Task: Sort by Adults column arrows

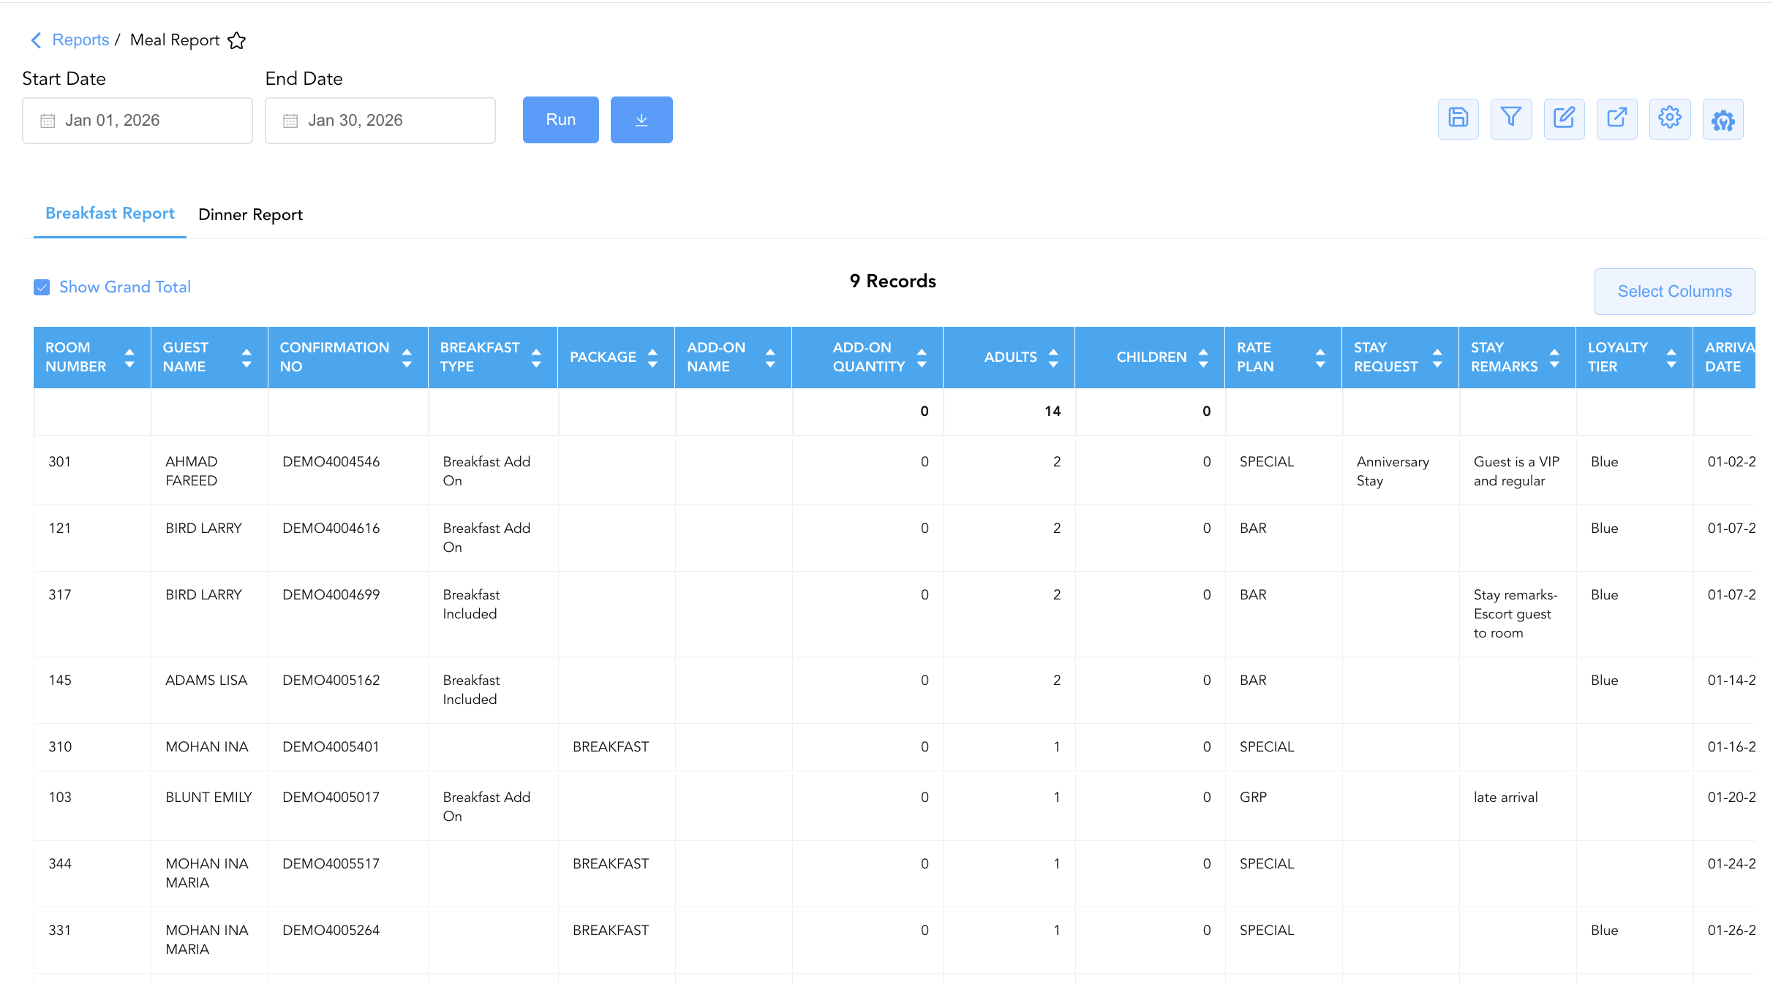Action: (1053, 357)
